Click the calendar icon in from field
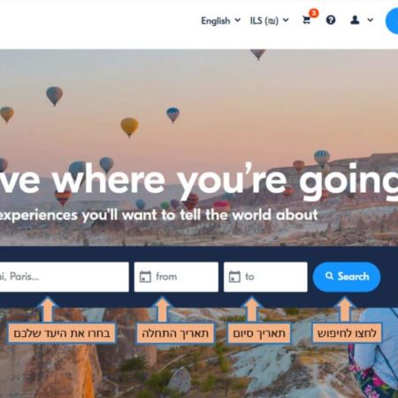Screen dimensions: 398x398 [145, 277]
